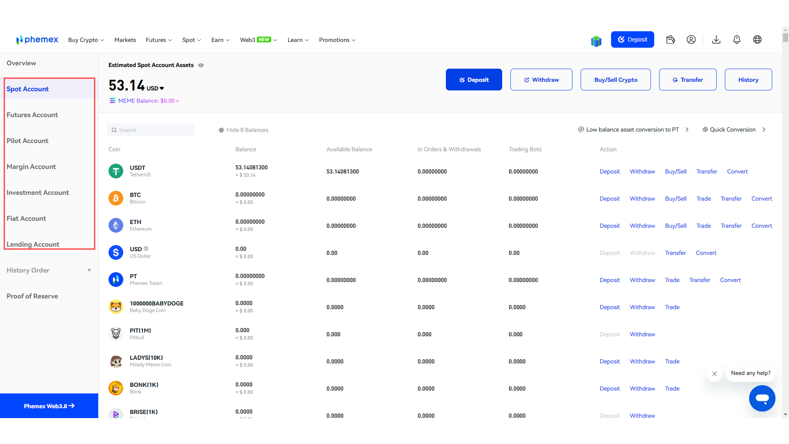789x444 pixels.
Task: Select Margin Account in sidebar
Action: tap(31, 166)
